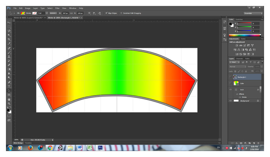This screenshot has height=157, width=270.
Task: Select the Magic Wand tool
Action: [9, 35]
